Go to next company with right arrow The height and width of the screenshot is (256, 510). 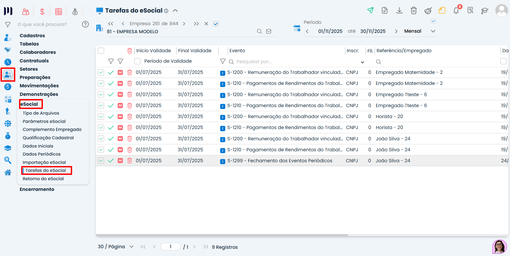(184, 24)
